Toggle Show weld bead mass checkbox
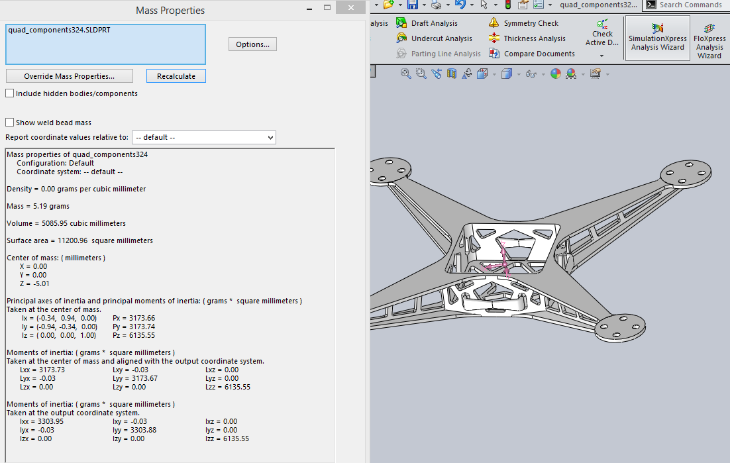Viewport: 730px width, 463px height. pyautogui.click(x=9, y=123)
